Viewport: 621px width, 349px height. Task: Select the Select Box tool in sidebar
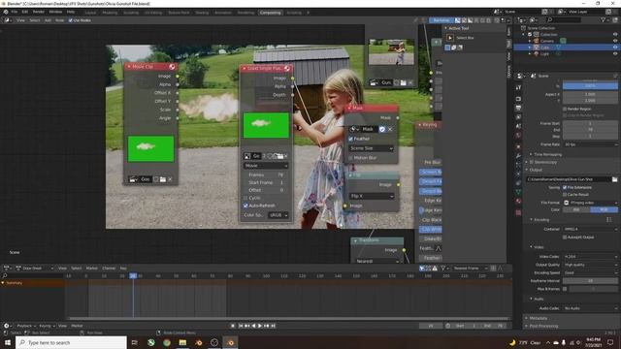[450, 38]
